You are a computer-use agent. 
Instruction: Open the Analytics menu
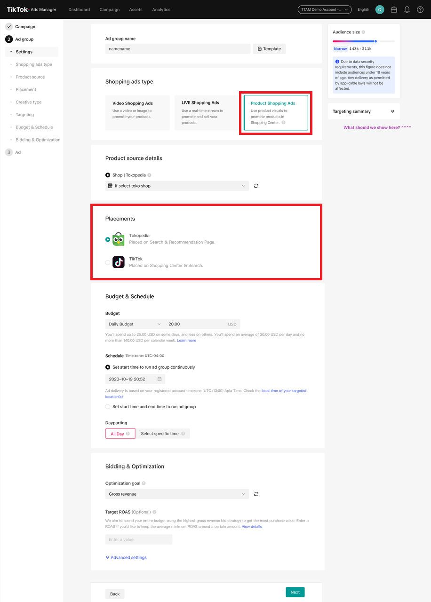pos(161,9)
